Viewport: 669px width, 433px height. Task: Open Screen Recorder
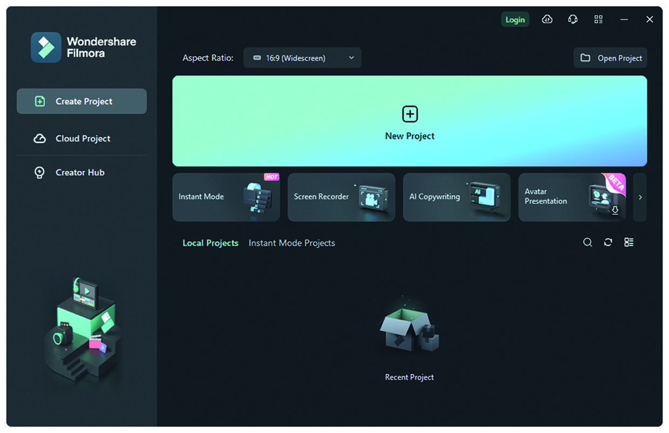tap(342, 197)
